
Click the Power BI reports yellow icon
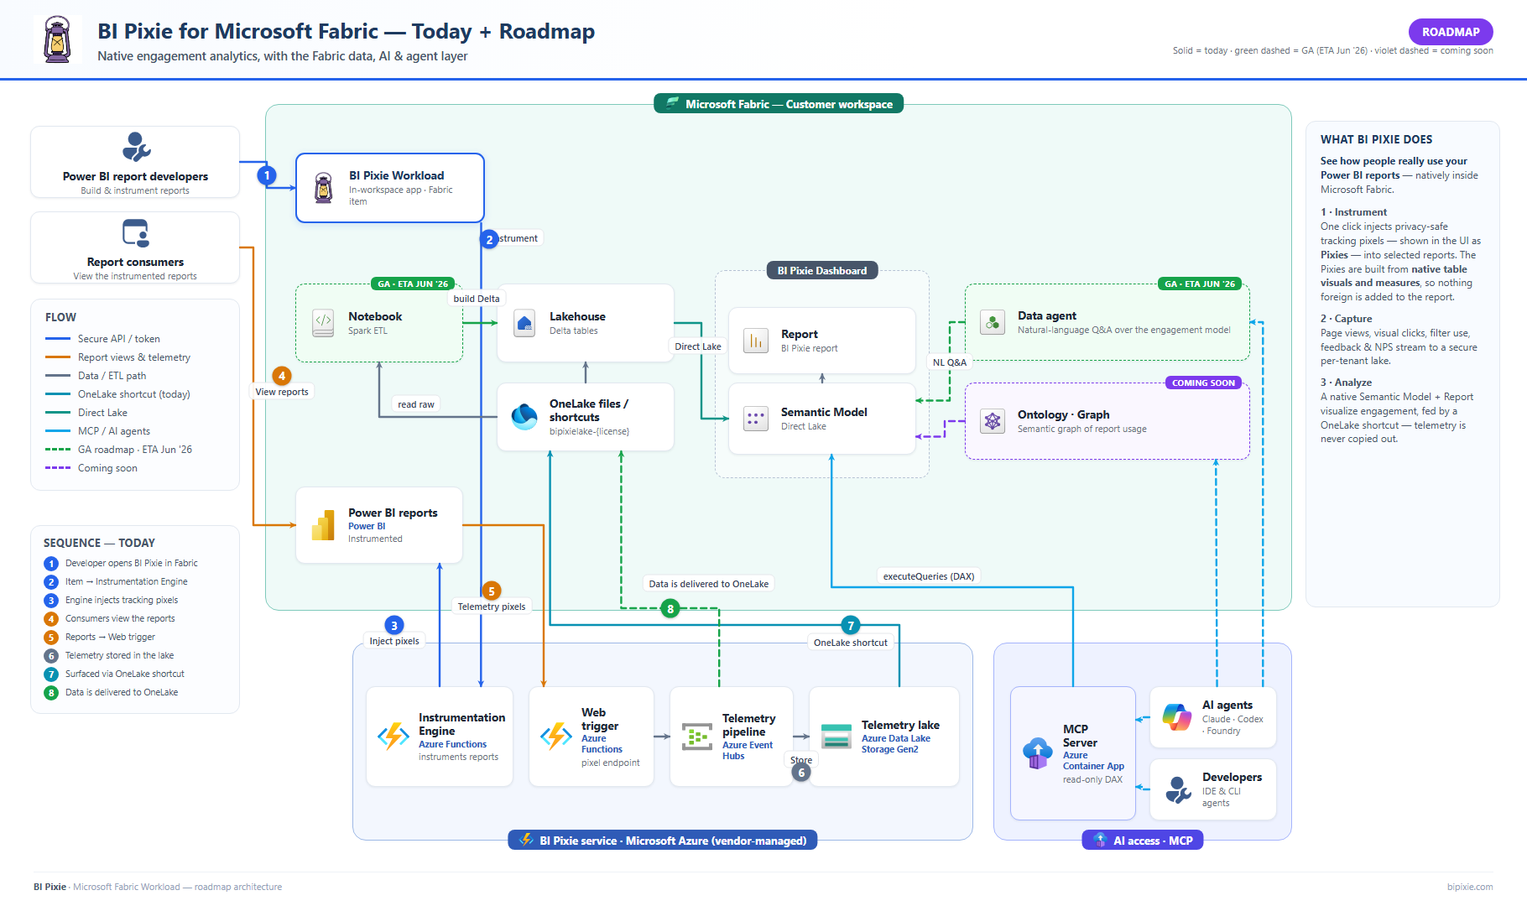pyautogui.click(x=323, y=525)
